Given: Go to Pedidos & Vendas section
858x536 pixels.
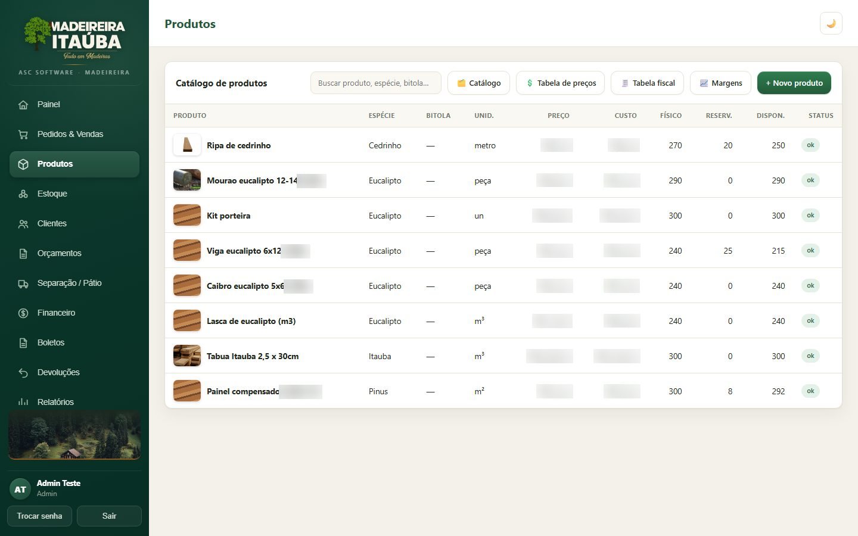Looking at the screenshot, I should [x=74, y=135].
